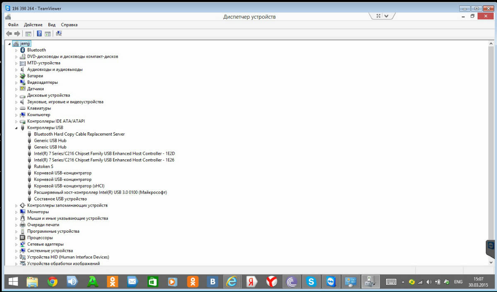Open the Файл menu
The height and width of the screenshot is (292, 497).
point(13,25)
